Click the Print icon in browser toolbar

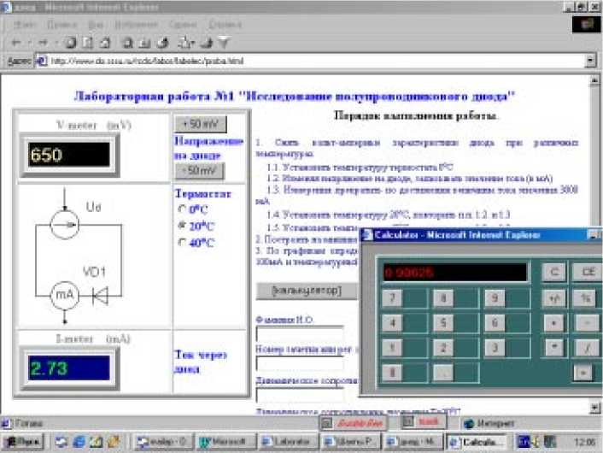207,43
